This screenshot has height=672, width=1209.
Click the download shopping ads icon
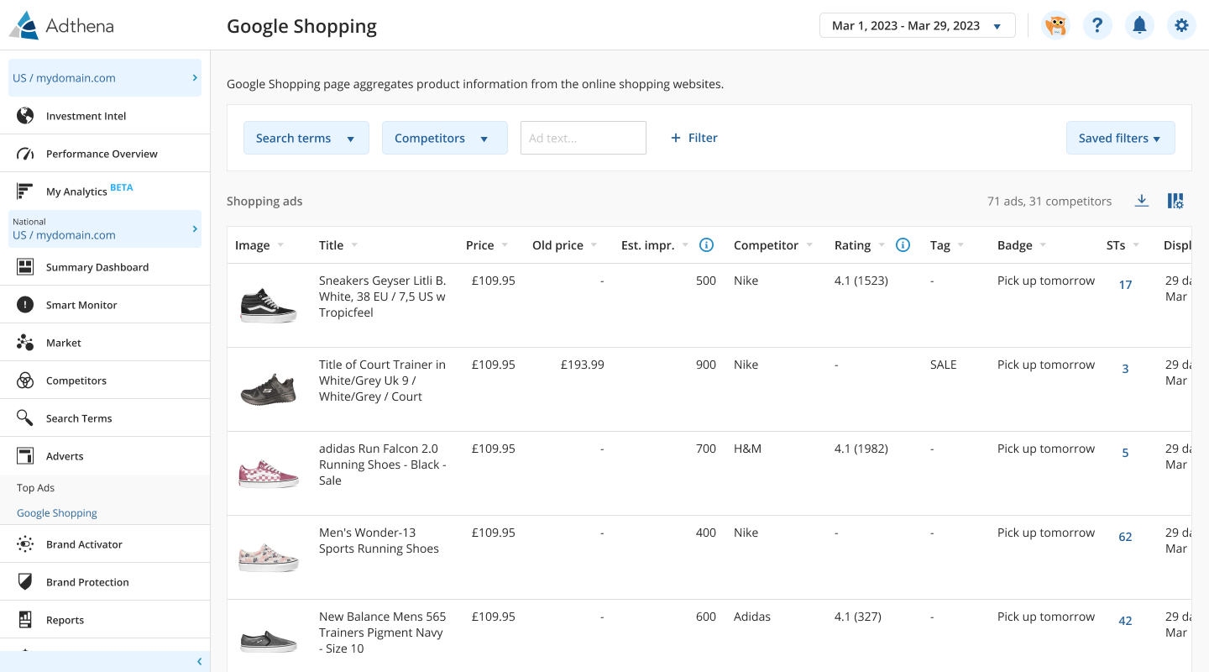pyautogui.click(x=1141, y=201)
